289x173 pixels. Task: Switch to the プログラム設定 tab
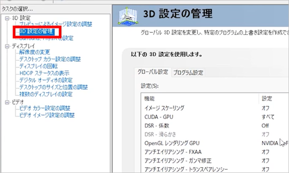point(188,73)
